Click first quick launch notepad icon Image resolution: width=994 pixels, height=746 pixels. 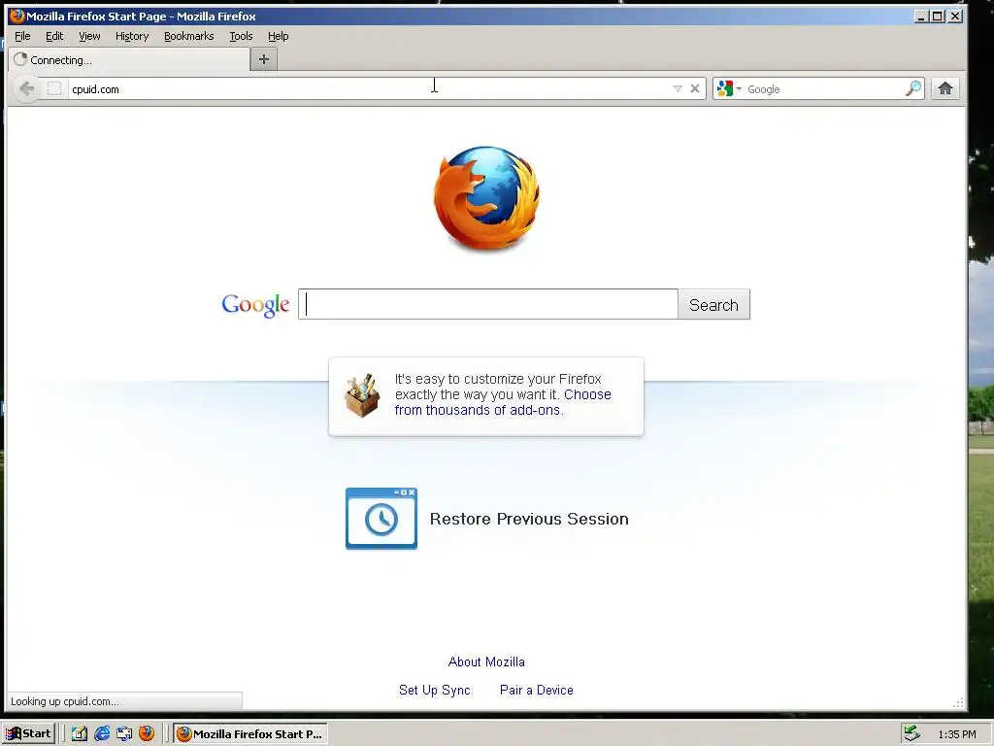coord(80,733)
